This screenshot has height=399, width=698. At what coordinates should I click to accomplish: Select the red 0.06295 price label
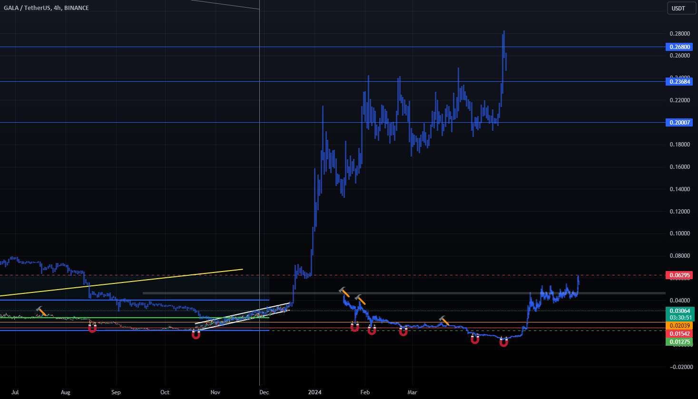(679, 275)
